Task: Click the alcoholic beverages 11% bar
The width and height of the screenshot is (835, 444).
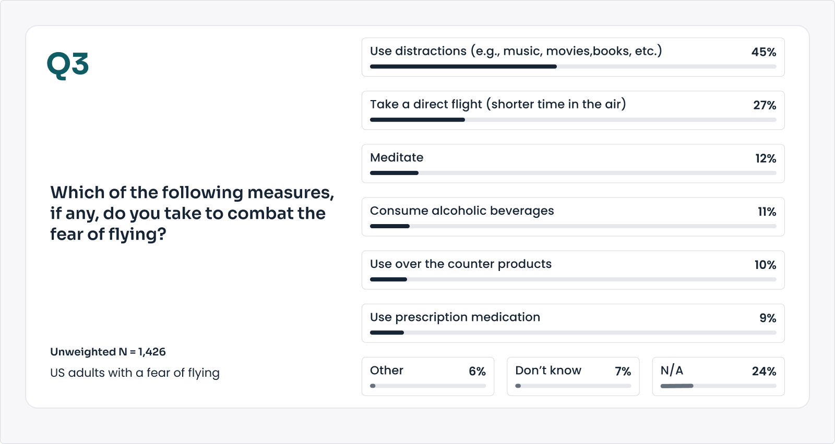Action: (572, 226)
